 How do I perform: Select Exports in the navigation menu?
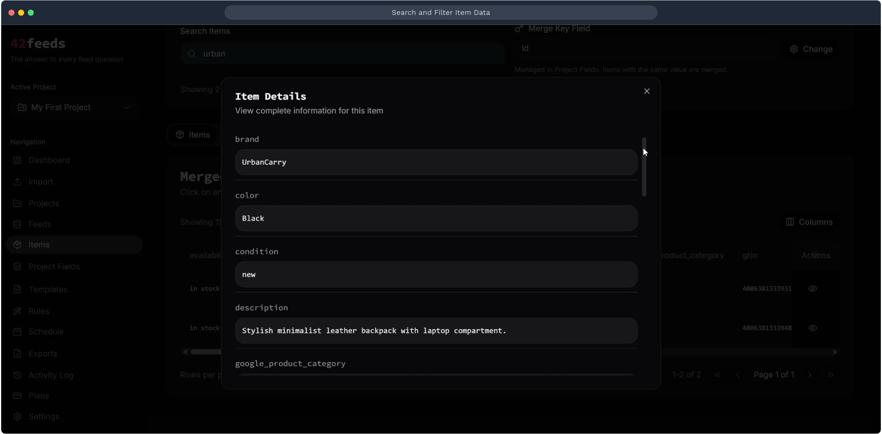coord(42,354)
